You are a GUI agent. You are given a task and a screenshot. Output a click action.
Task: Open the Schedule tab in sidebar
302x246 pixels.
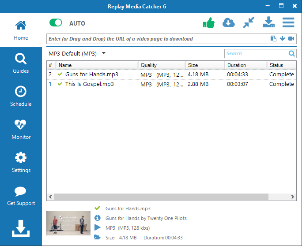(21, 96)
